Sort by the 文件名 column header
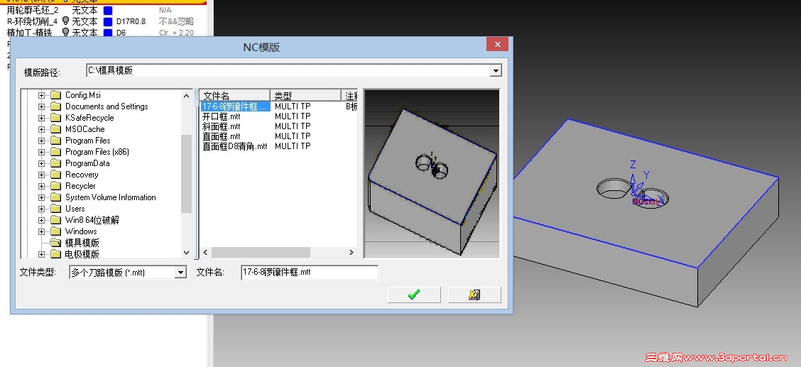 click(234, 95)
